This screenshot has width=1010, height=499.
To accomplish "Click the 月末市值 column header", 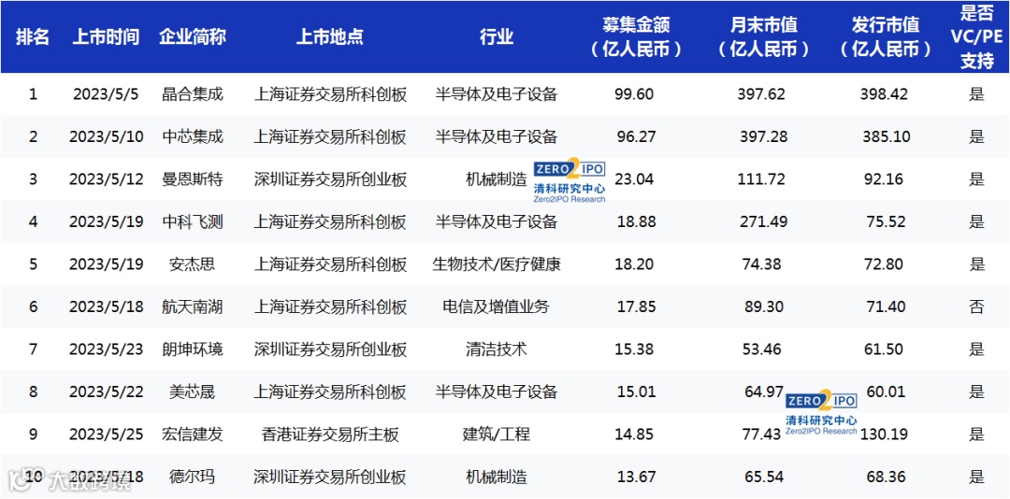I will click(x=764, y=36).
